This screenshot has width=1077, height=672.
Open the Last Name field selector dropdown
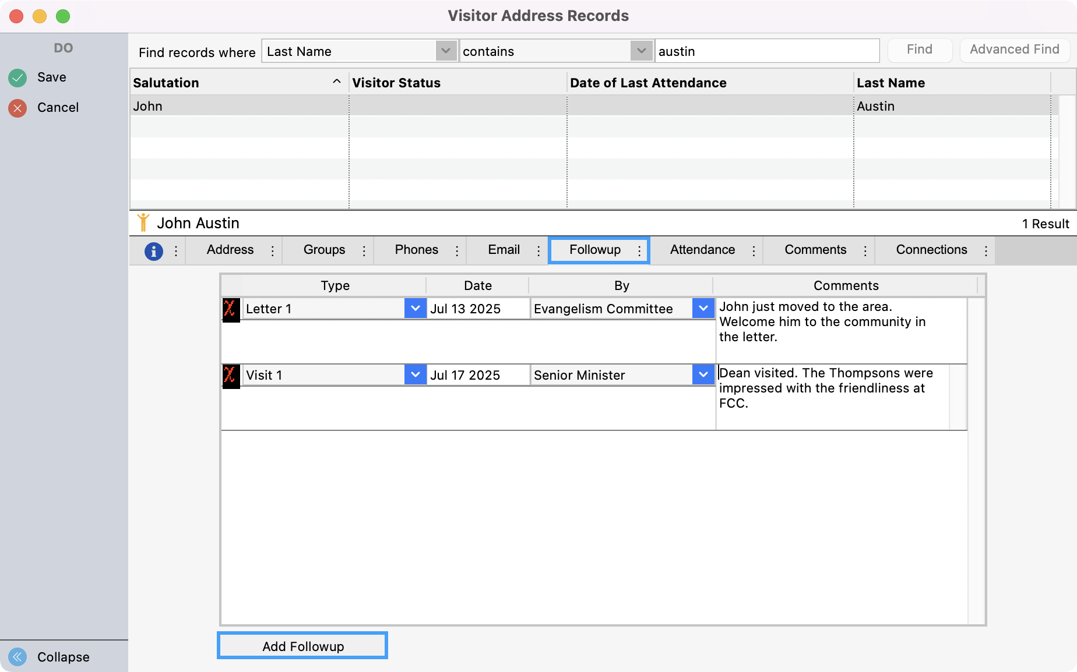point(446,51)
